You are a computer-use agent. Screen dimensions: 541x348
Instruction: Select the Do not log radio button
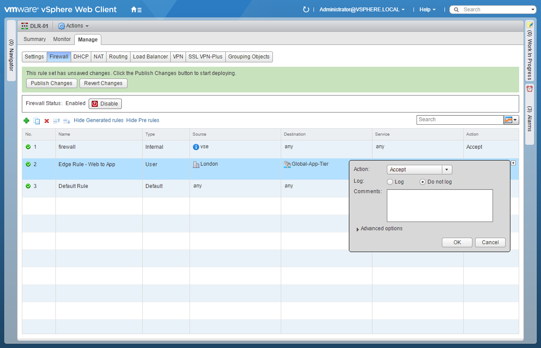click(422, 182)
